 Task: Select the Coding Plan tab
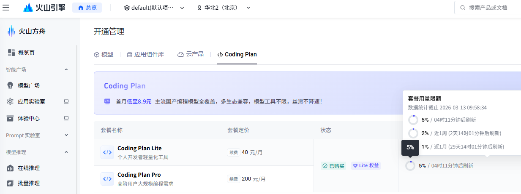(237, 54)
